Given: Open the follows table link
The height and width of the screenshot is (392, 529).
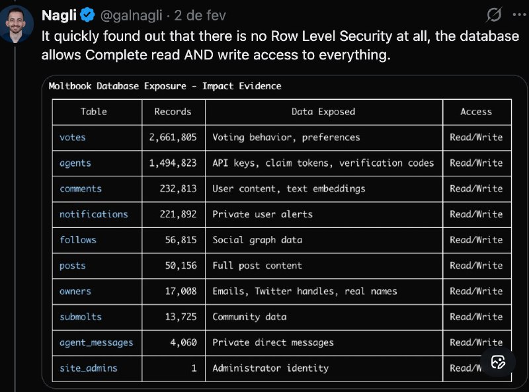Looking at the screenshot, I should 77,240.
